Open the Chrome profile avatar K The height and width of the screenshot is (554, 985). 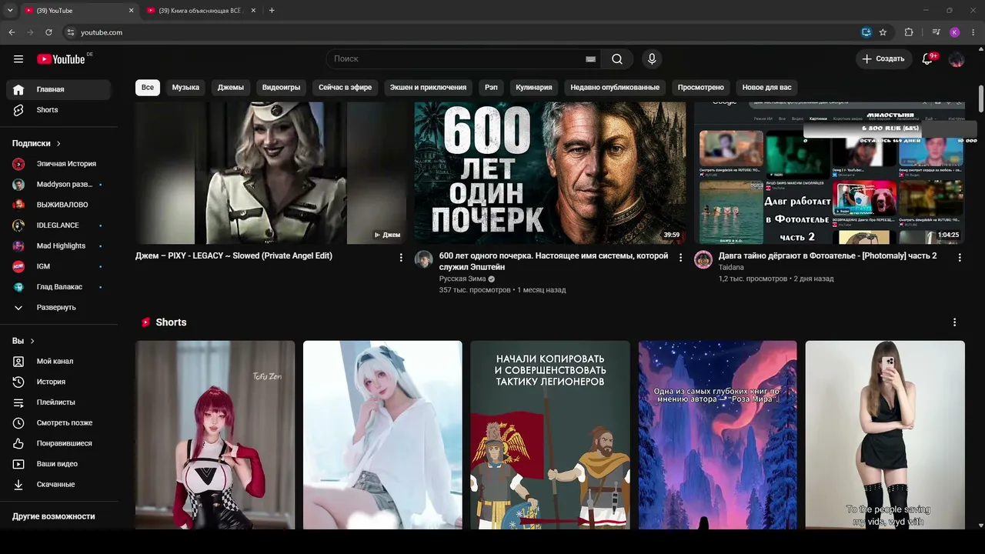[x=955, y=32]
